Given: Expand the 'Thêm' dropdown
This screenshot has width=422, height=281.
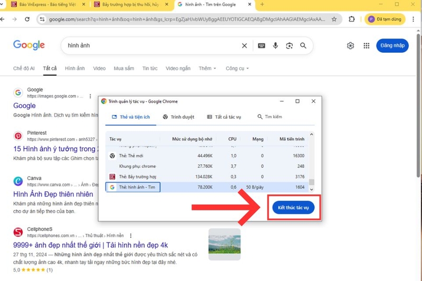Looking at the screenshot, I should click(207, 69).
